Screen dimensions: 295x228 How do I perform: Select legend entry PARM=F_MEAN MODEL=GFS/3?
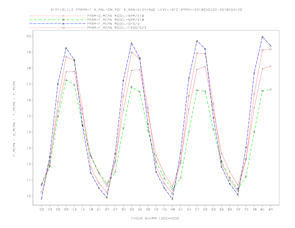pos(113,24)
